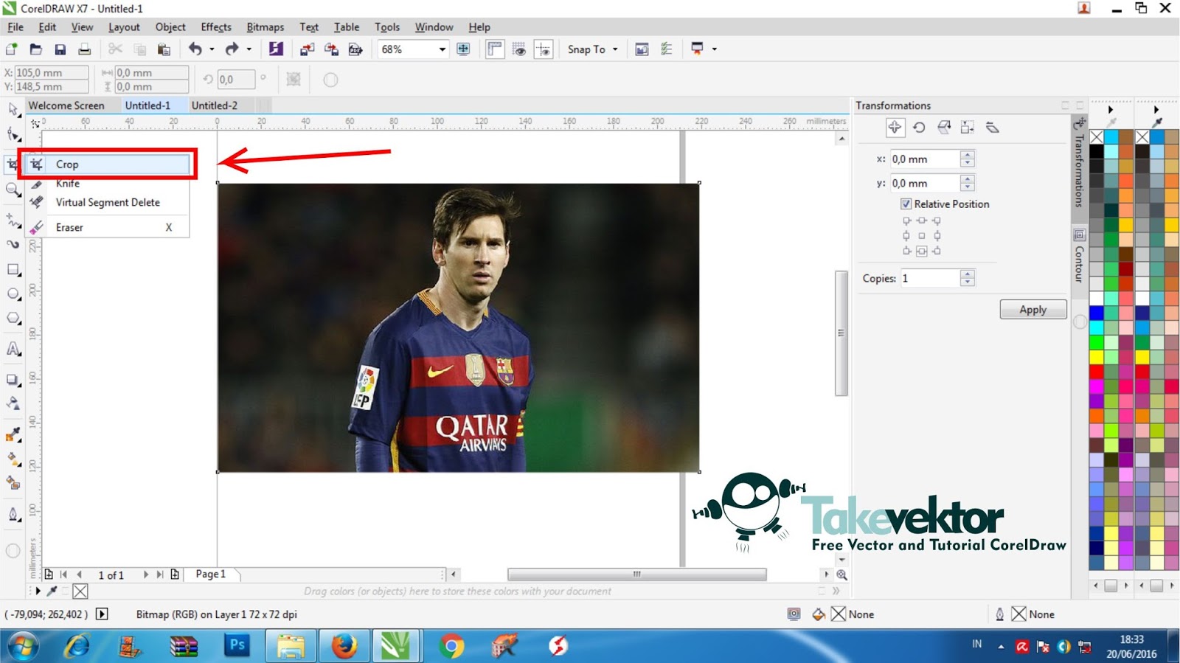This screenshot has width=1180, height=663.
Task: Switch to Size transformation mode
Action: pos(968,128)
